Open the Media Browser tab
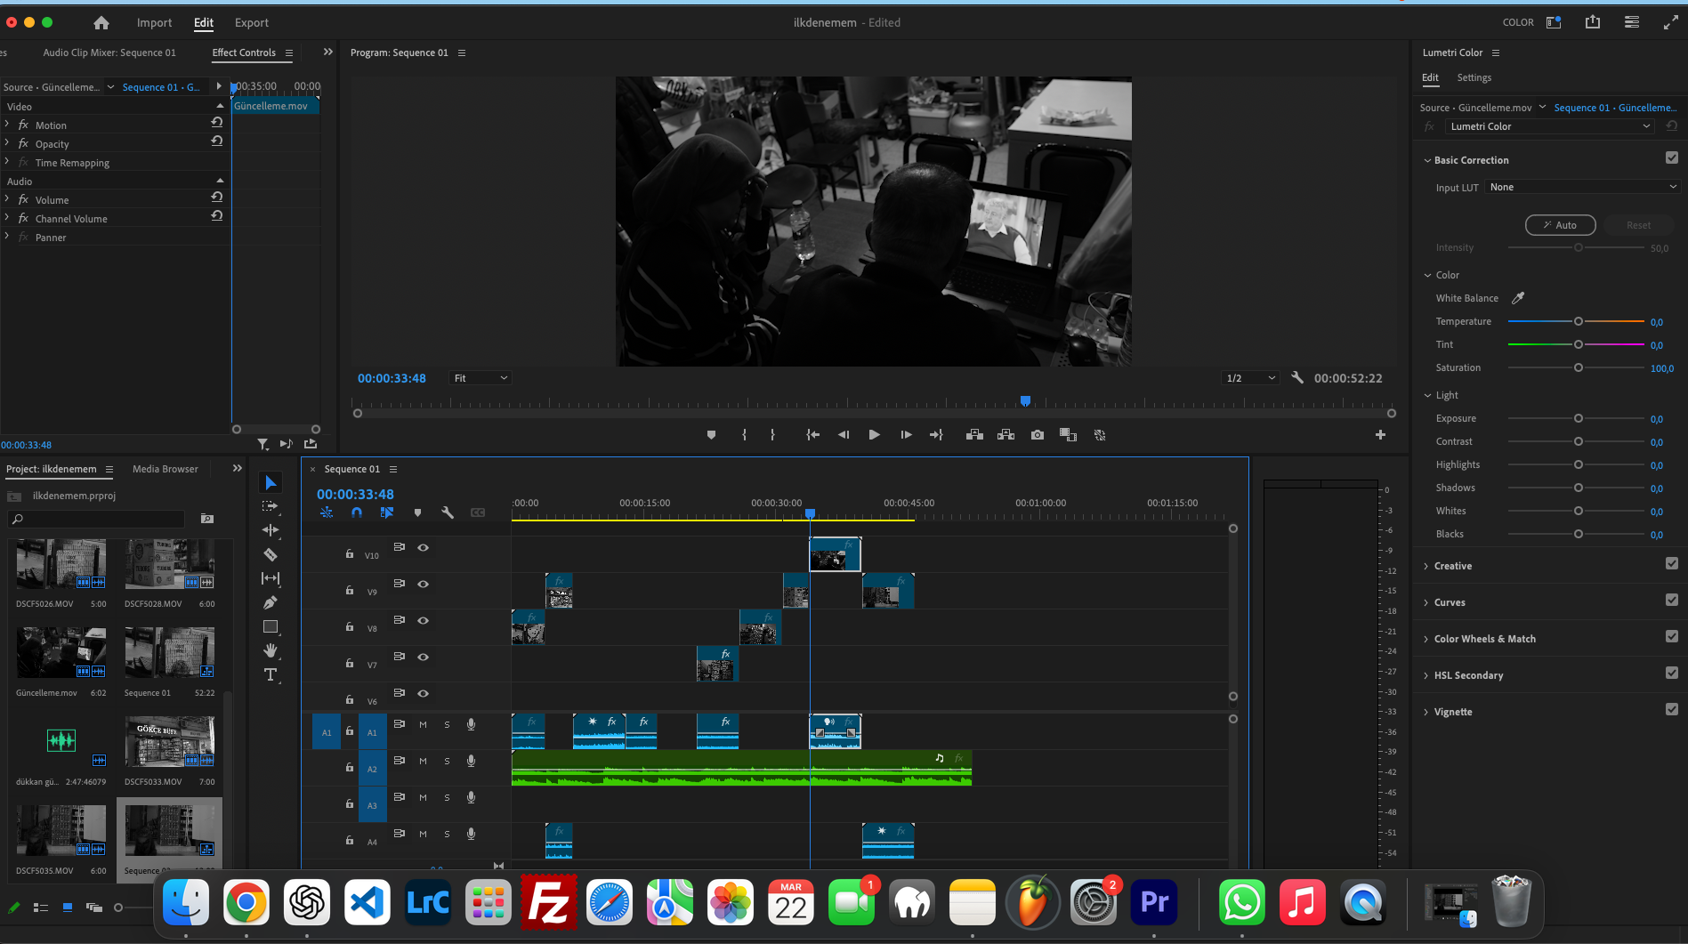 pos(166,469)
